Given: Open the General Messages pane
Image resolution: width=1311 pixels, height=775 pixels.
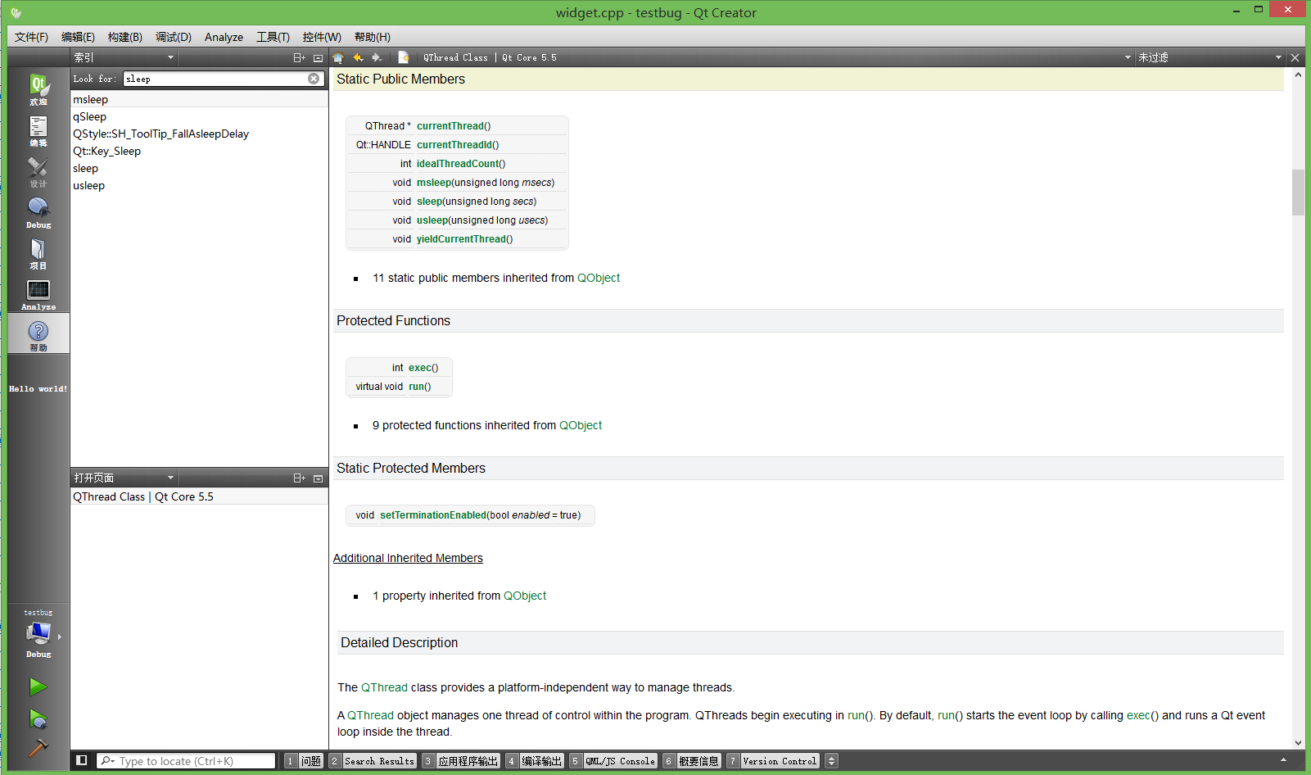Looking at the screenshot, I should [x=692, y=761].
